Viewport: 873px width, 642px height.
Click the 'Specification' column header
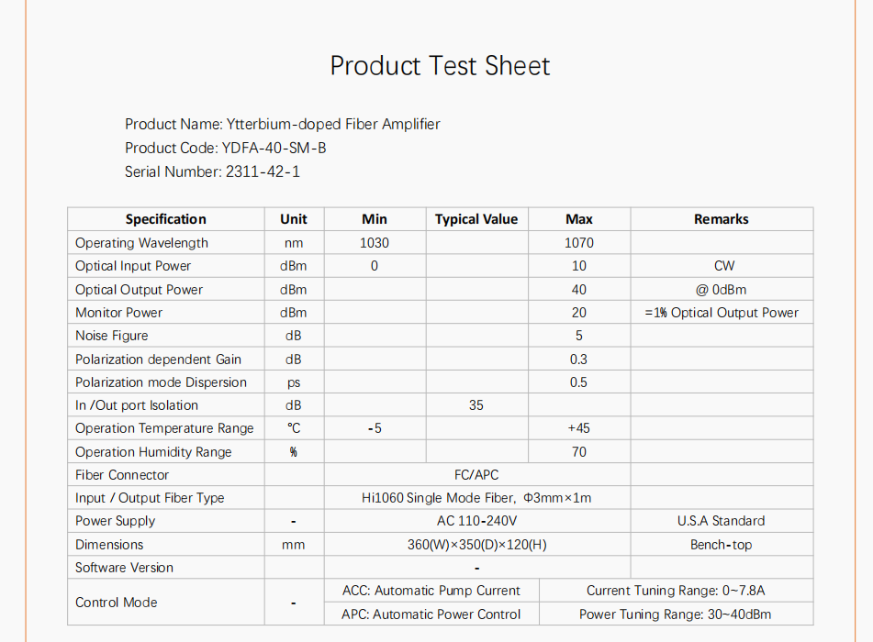(x=165, y=219)
